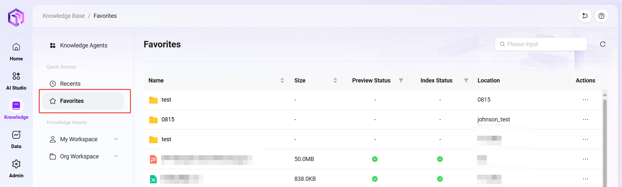Open the Home section in sidebar
Viewport: 622px width, 187px height.
click(x=16, y=52)
